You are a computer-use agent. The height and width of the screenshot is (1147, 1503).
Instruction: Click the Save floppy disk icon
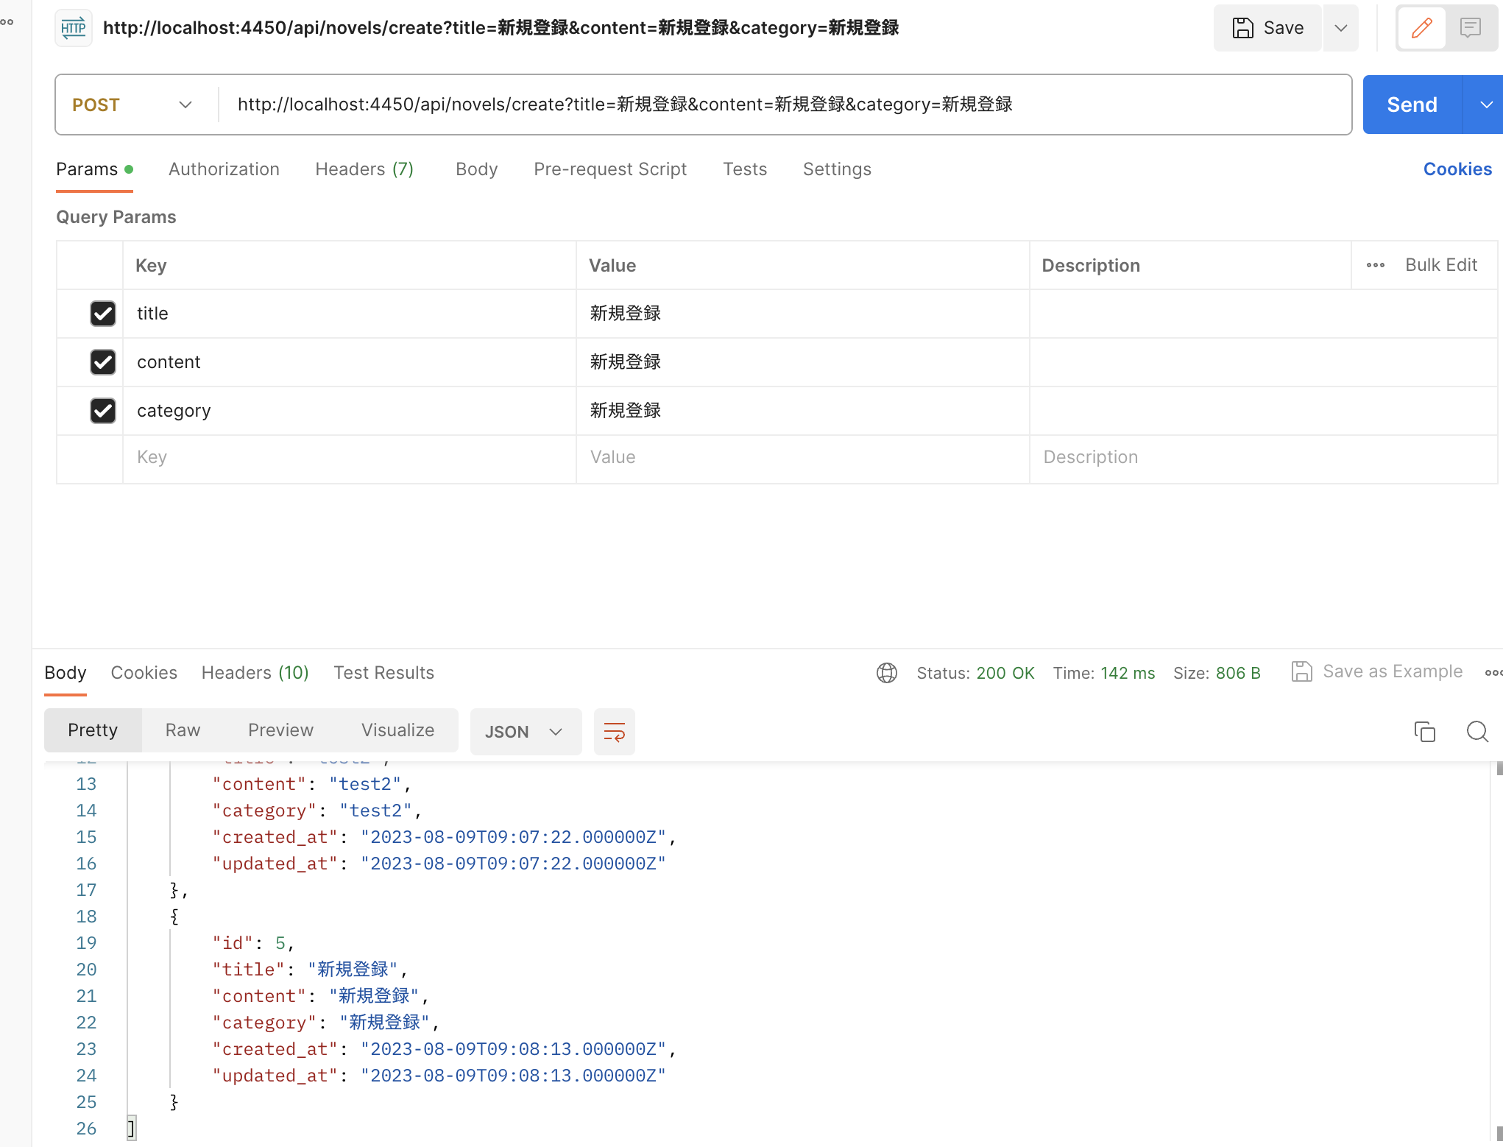point(1242,28)
